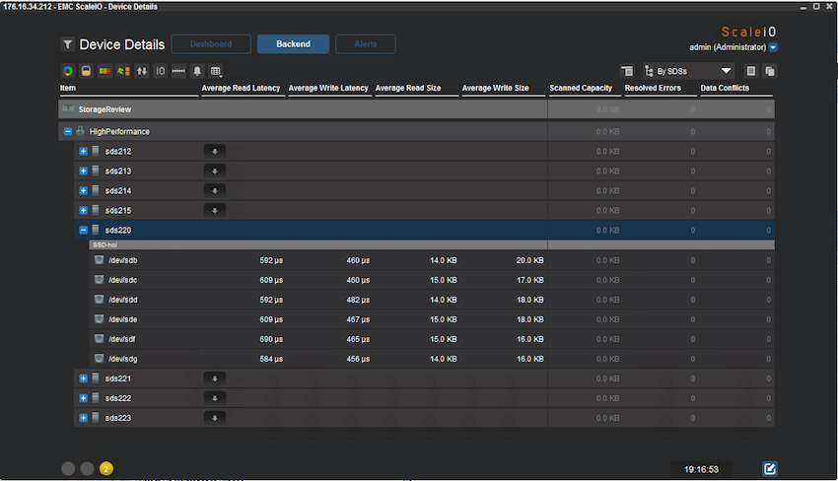838x481 pixels.
Task: Click the stacked copies icon at top right
Action: click(770, 71)
